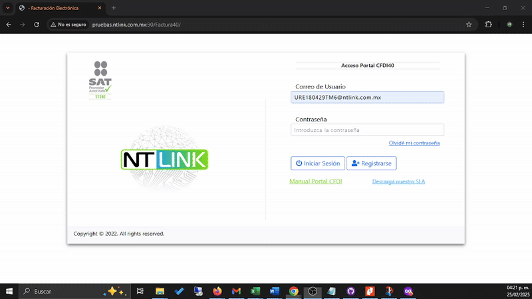Open a new browser tab
Viewport: 532px width, 299px height.
pyautogui.click(x=114, y=8)
